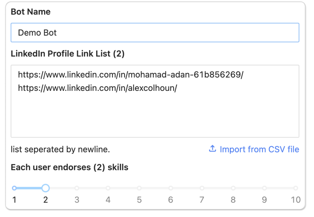
Task: Set skills slider to 1 dot
Action: 14,188
